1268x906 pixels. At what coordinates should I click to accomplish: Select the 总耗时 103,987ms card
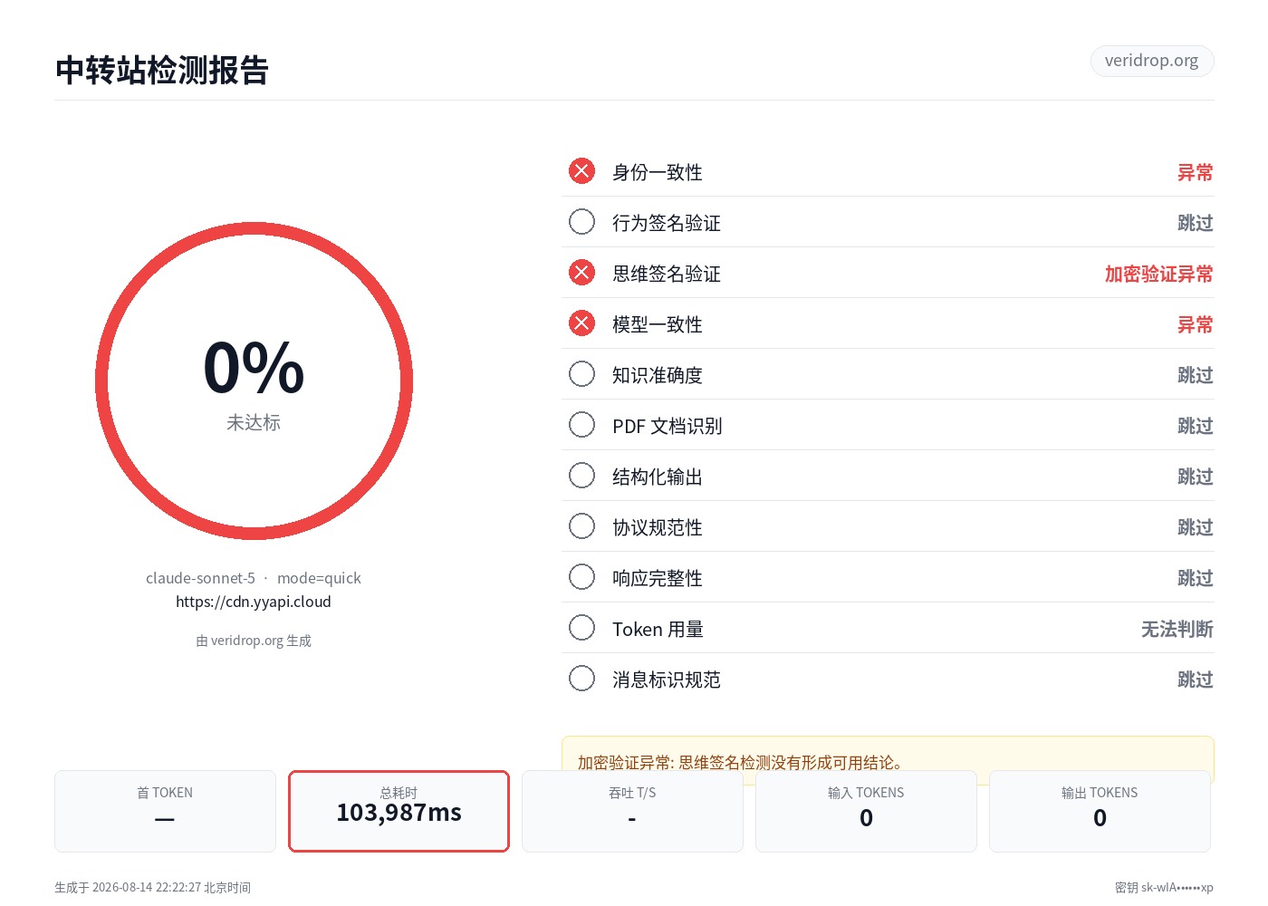[x=399, y=811]
